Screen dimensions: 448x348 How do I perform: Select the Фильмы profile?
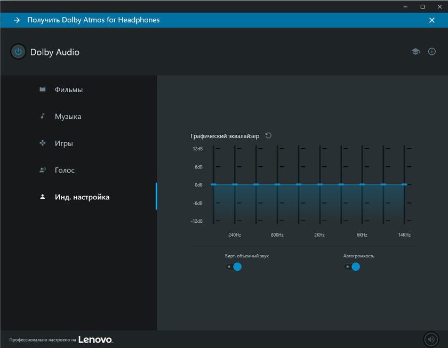click(68, 90)
